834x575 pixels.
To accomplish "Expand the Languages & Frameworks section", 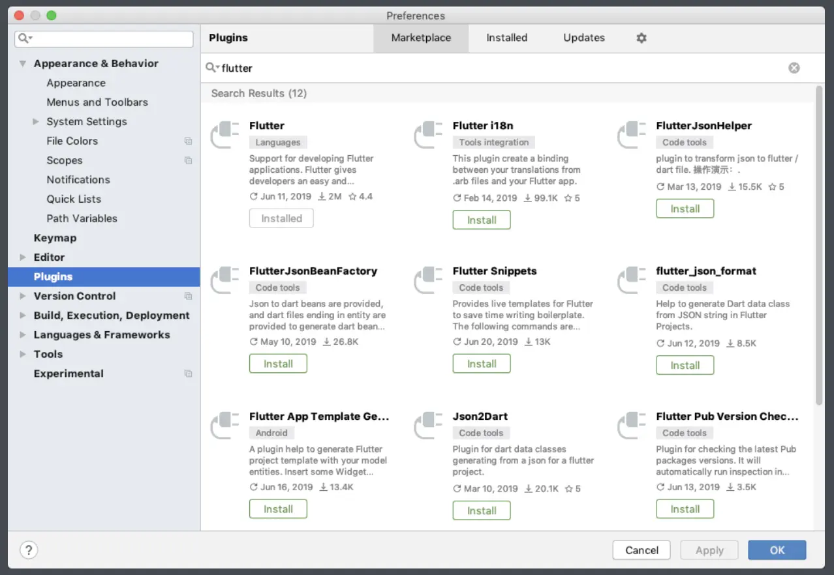I will [23, 335].
